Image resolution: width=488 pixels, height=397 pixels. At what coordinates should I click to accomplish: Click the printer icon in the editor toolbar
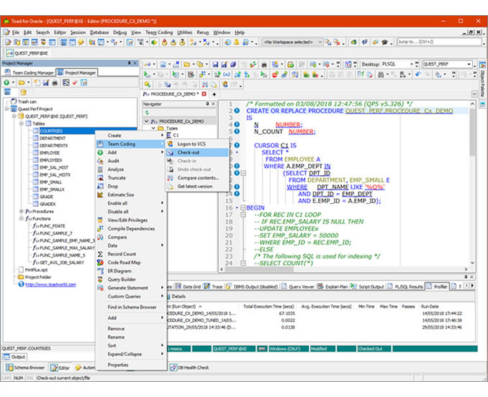point(264,65)
